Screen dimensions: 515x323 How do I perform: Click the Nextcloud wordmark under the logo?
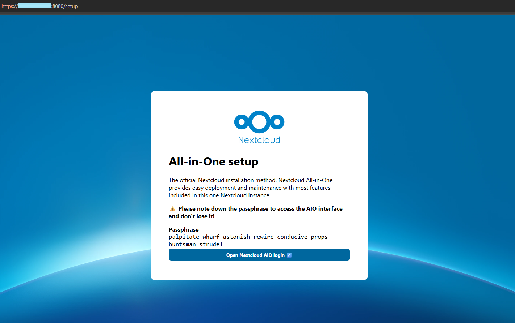tap(259, 140)
